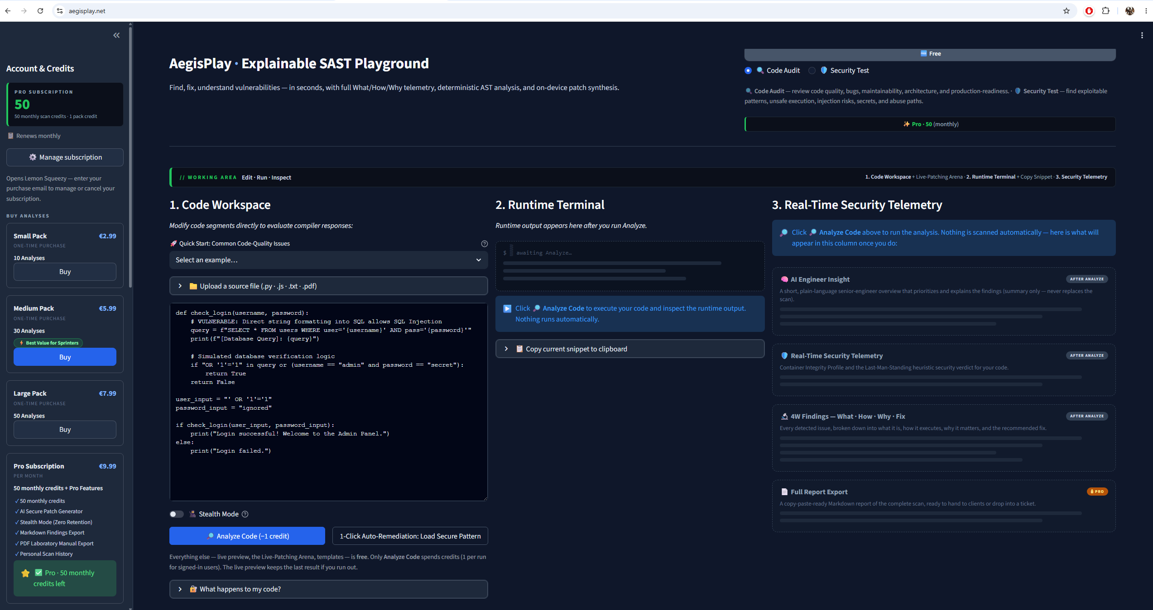Click the help icon next to Stealth Mode

coord(245,514)
